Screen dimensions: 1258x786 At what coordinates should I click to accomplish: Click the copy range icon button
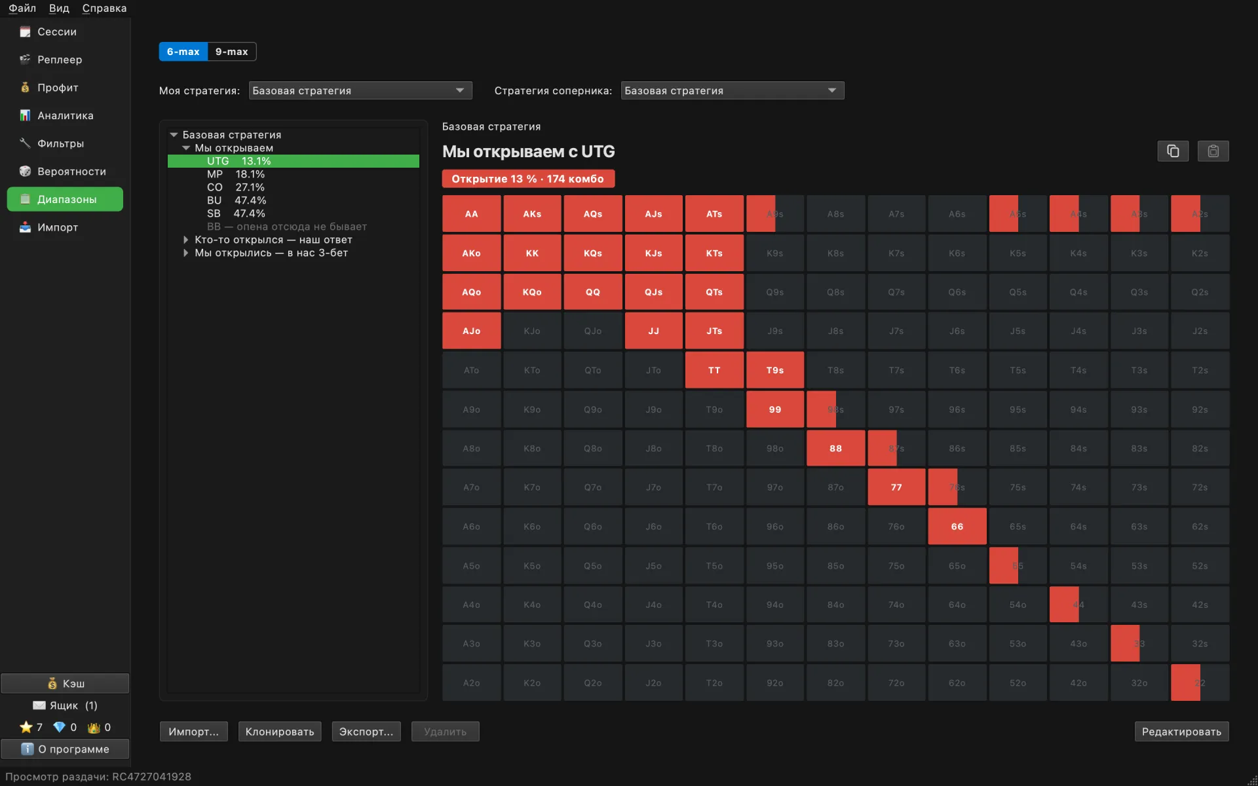tap(1173, 151)
